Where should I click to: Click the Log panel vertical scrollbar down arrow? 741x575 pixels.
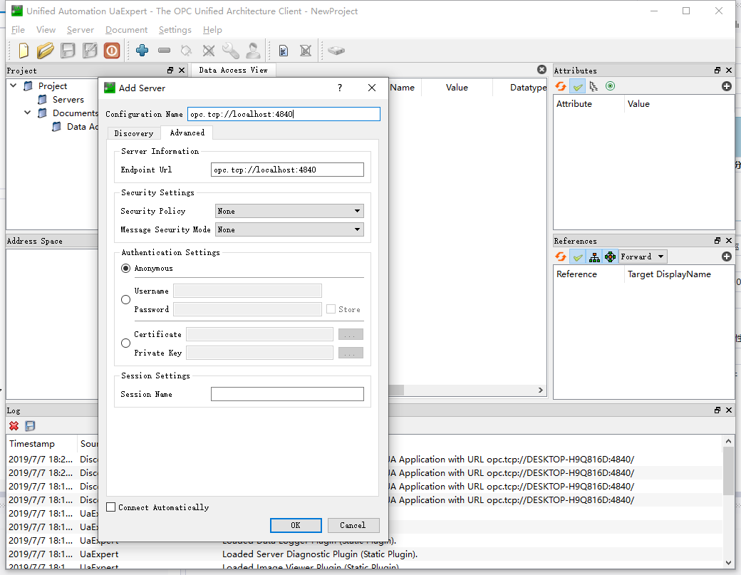tap(728, 562)
